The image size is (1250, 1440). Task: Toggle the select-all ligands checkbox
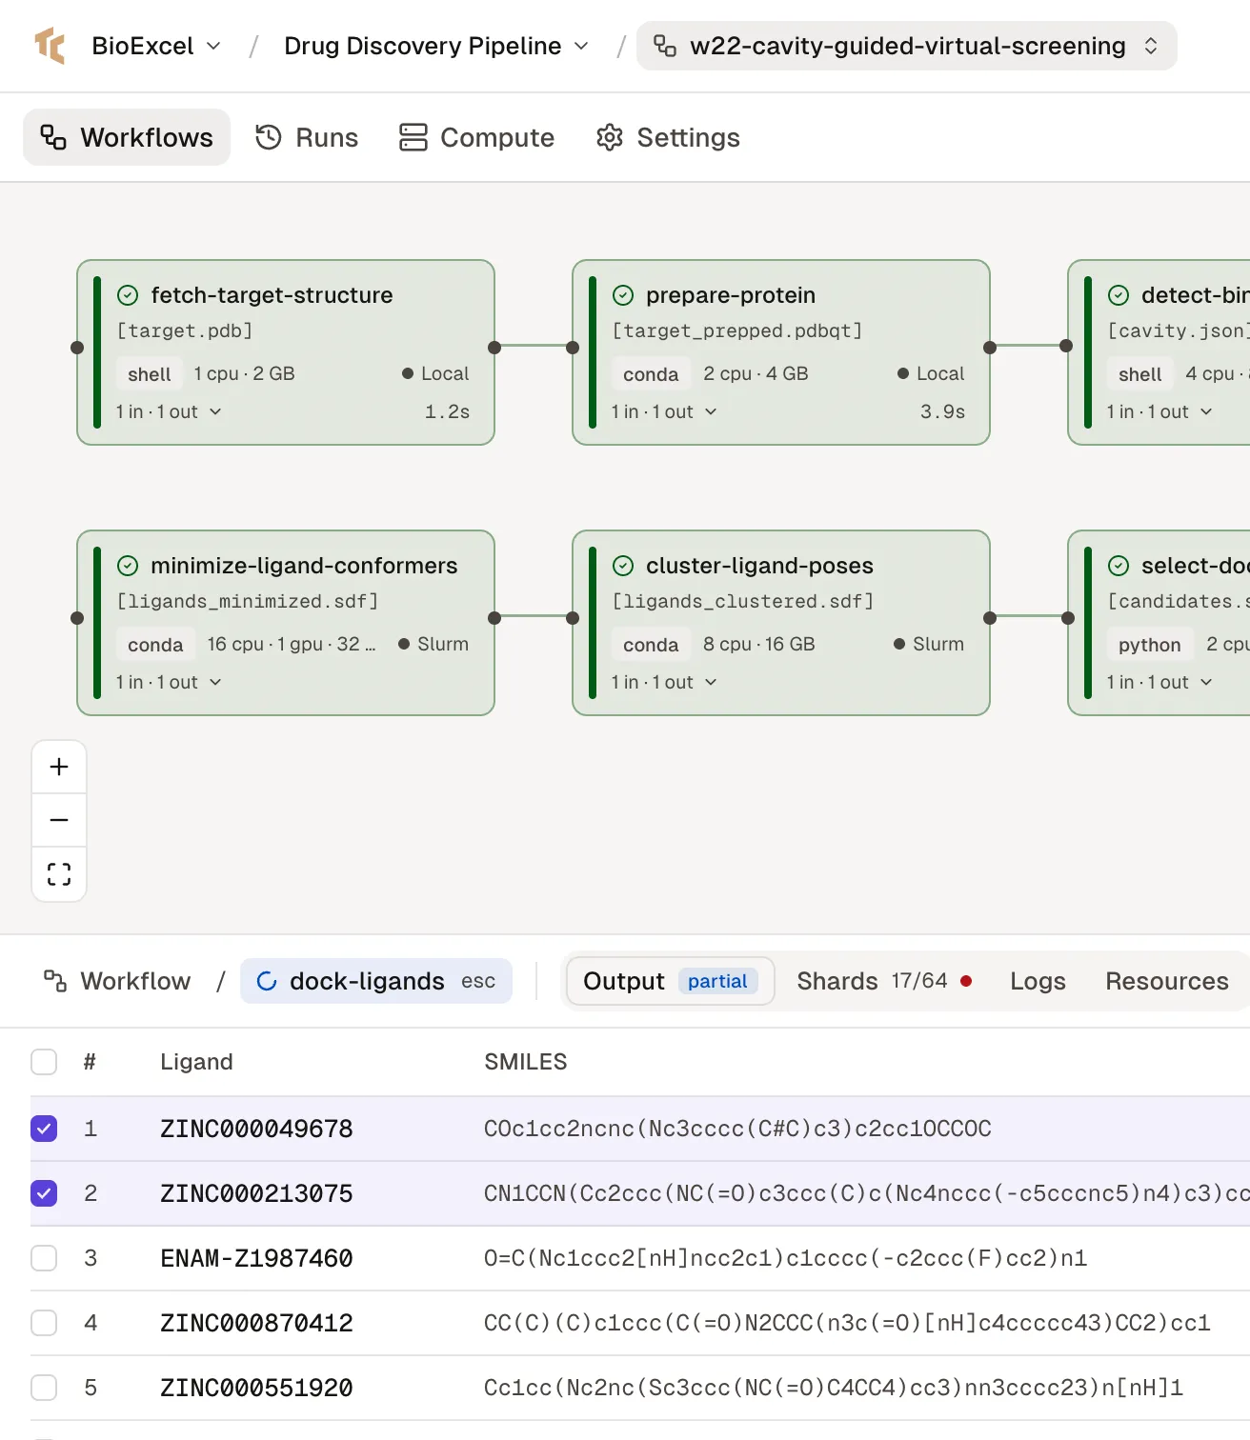point(44,1062)
